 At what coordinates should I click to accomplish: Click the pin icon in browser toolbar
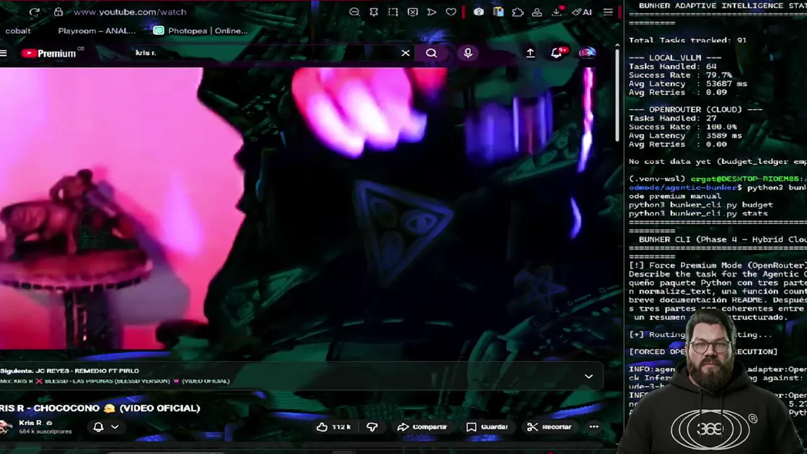tap(374, 12)
